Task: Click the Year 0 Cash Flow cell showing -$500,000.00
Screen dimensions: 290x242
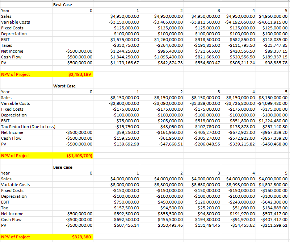Action: click(79, 57)
